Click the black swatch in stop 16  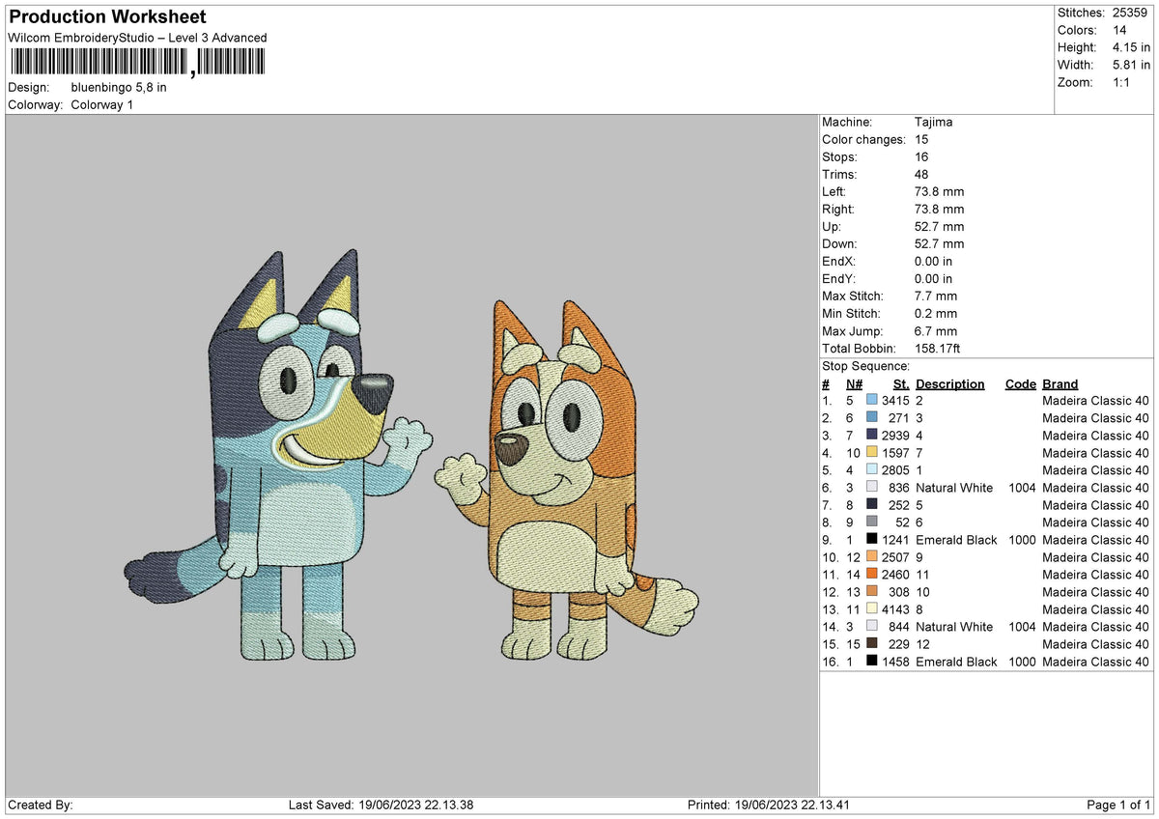(x=872, y=662)
